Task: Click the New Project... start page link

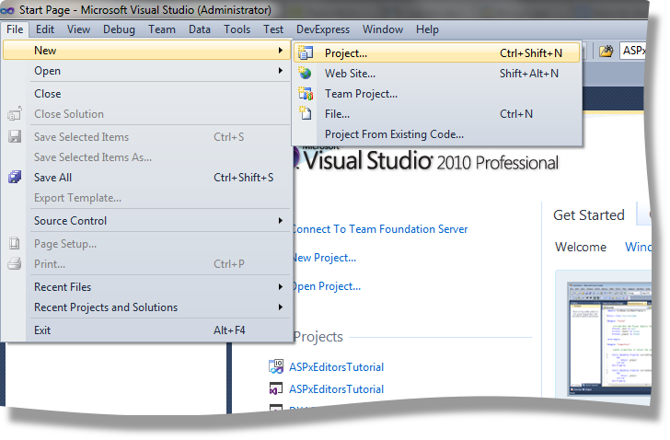Action: (x=324, y=258)
